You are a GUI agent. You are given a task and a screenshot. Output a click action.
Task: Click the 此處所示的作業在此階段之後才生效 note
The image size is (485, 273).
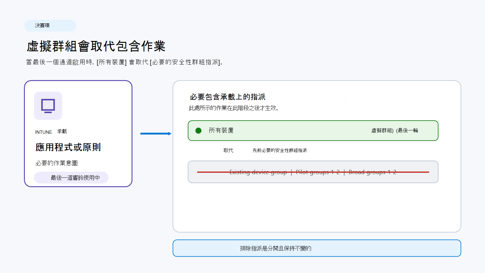pyautogui.click(x=234, y=108)
